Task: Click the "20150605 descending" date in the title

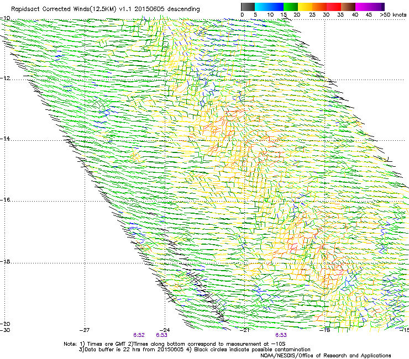Action: 167,9
